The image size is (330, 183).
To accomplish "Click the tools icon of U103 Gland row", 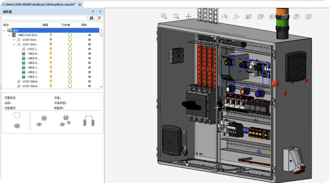I will point(19,81).
